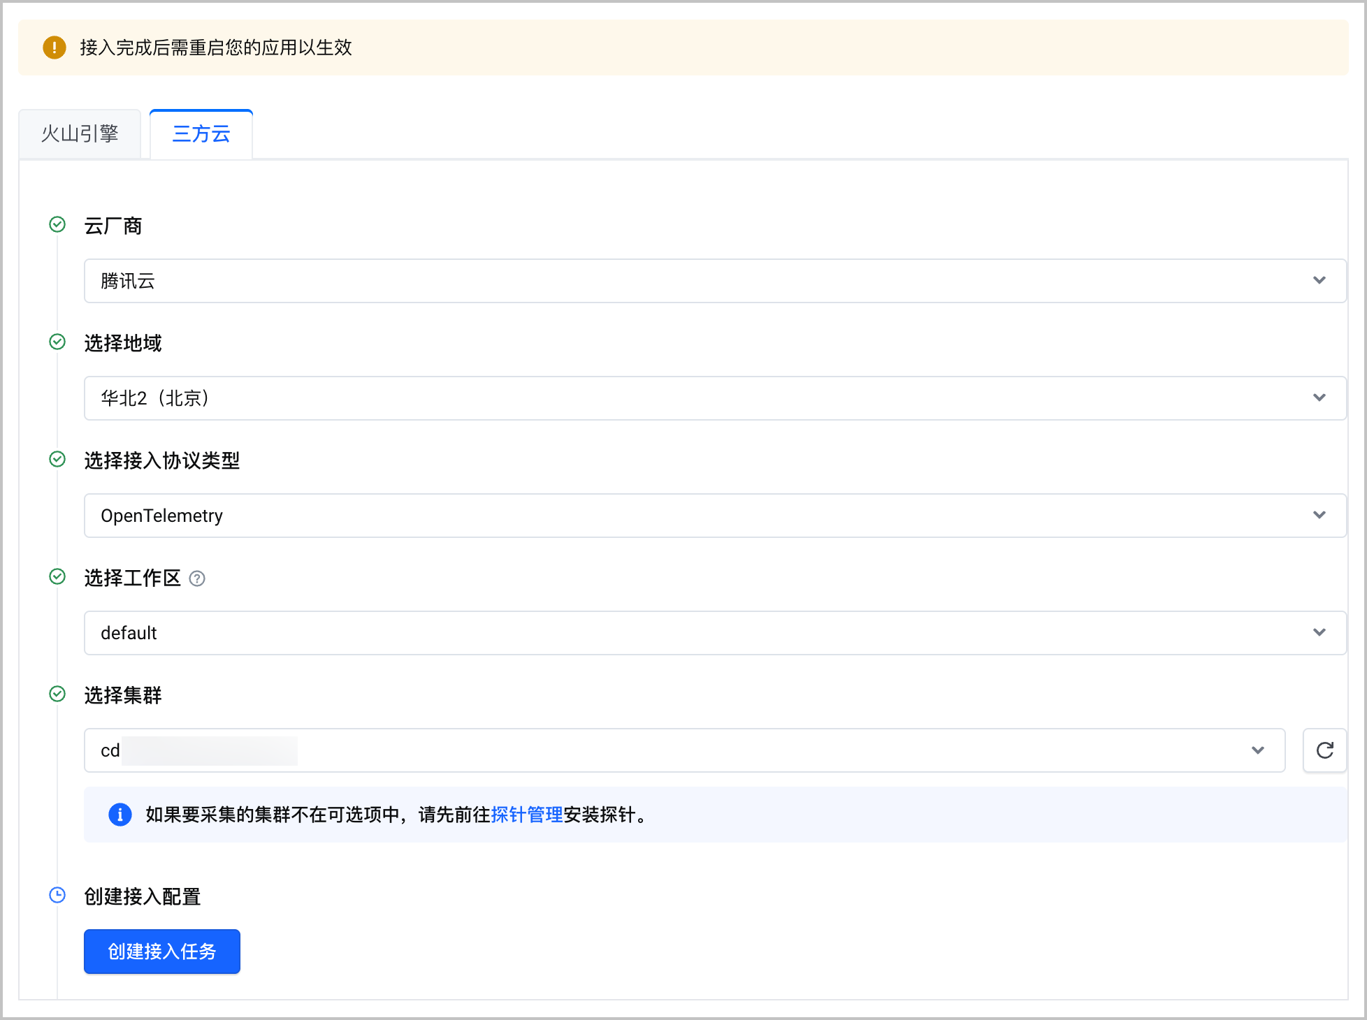Click the blue info icon in hint

[x=120, y=815]
